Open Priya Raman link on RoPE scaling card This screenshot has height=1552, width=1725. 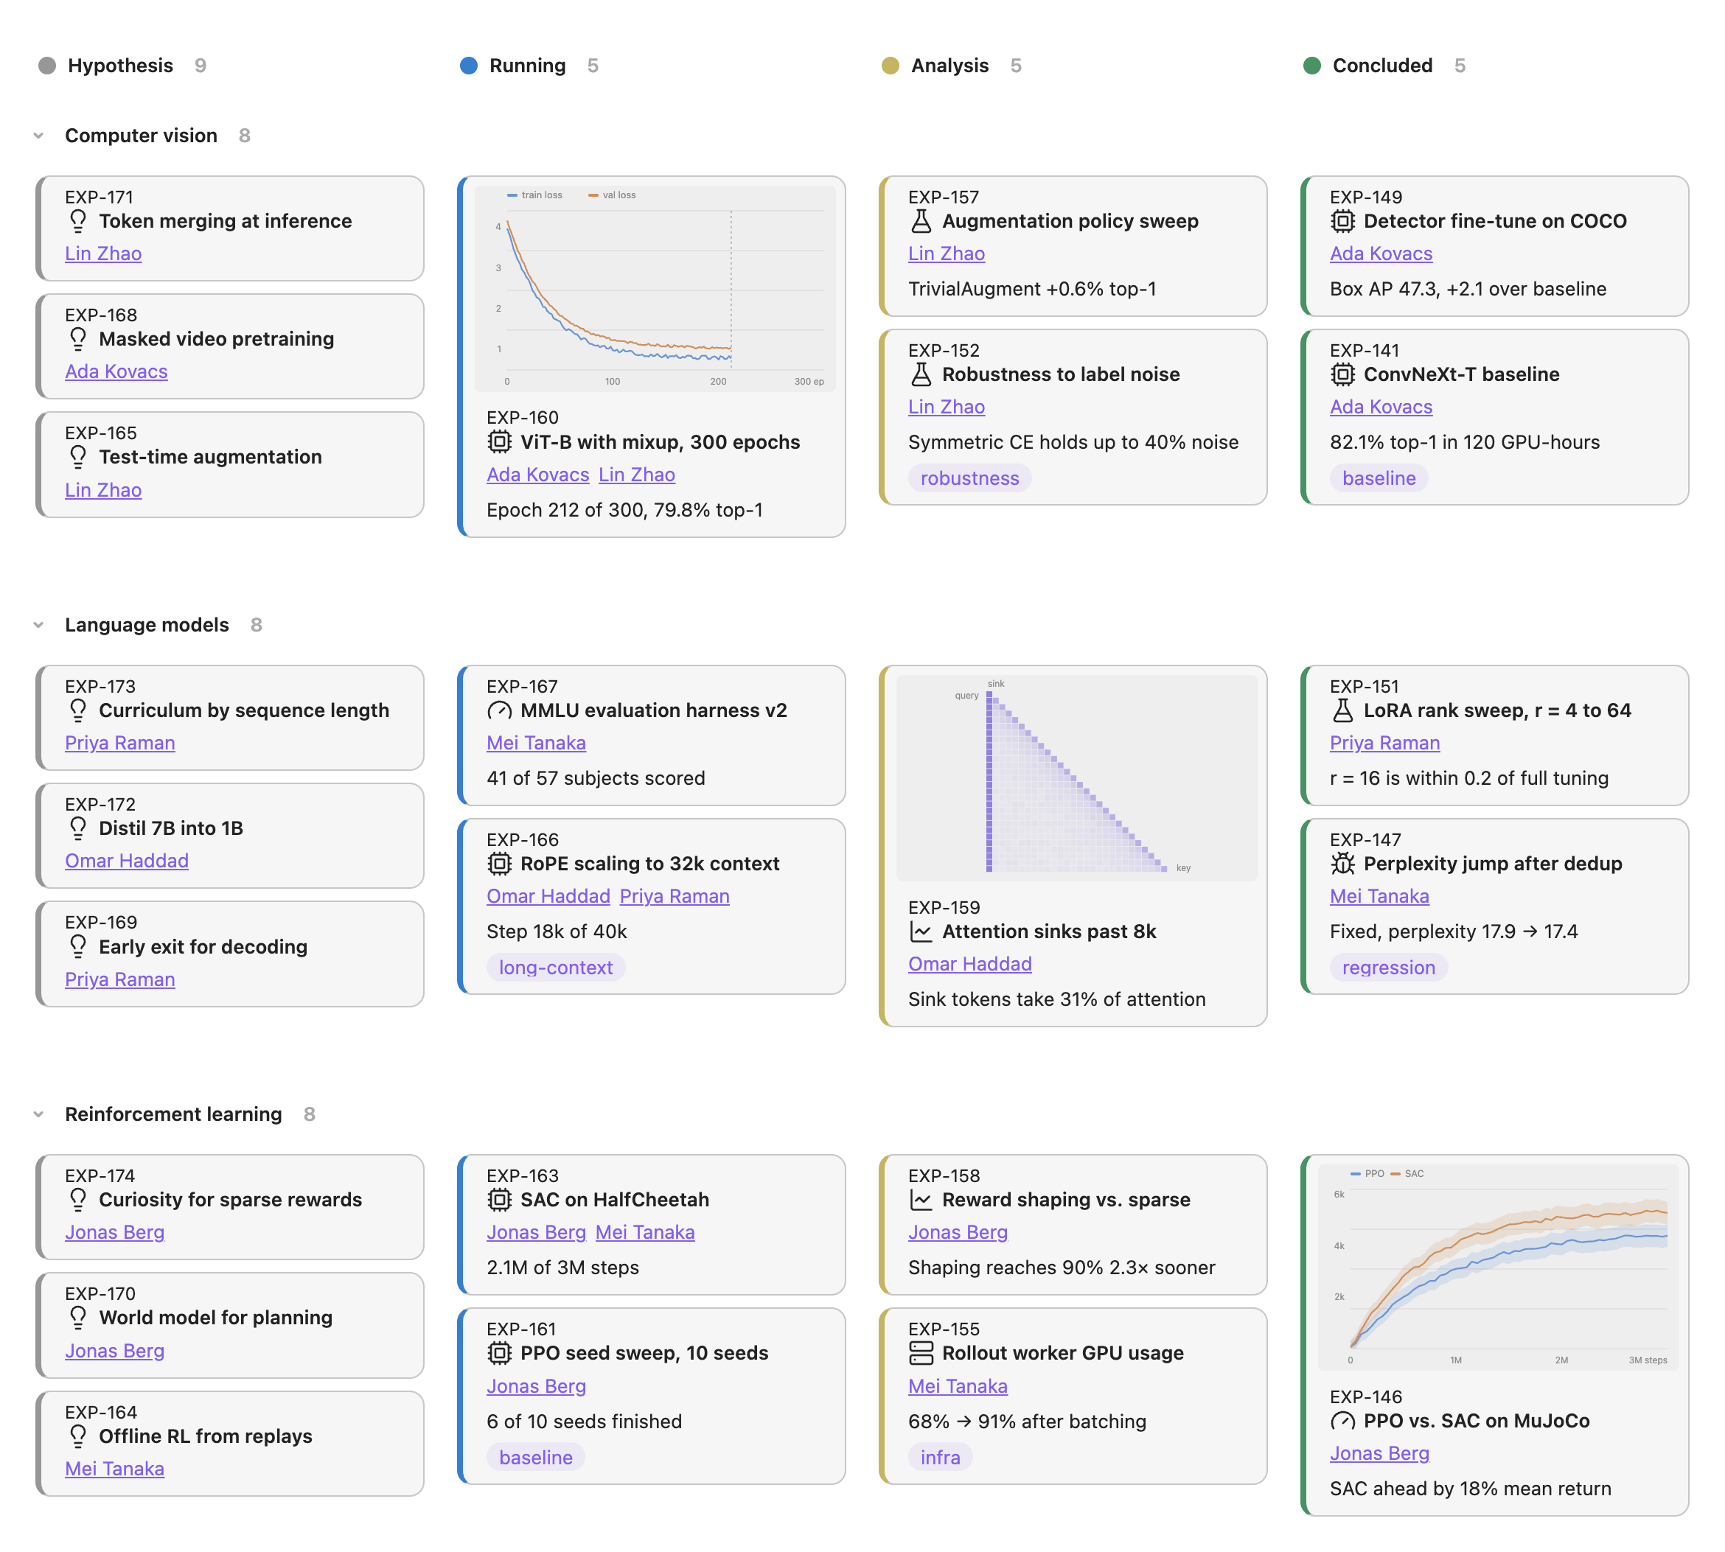pos(674,897)
